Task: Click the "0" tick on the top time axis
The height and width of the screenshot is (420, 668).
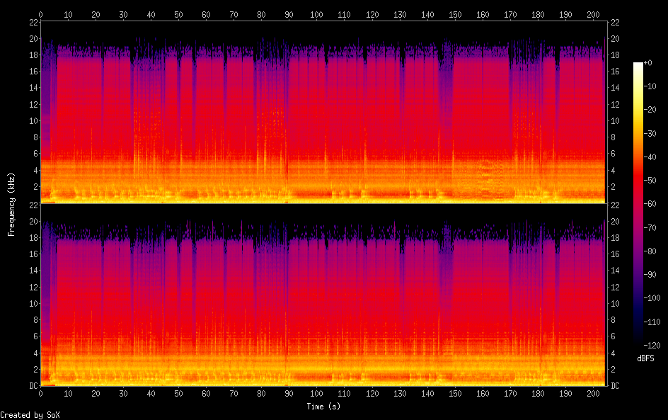Action: tap(40, 14)
